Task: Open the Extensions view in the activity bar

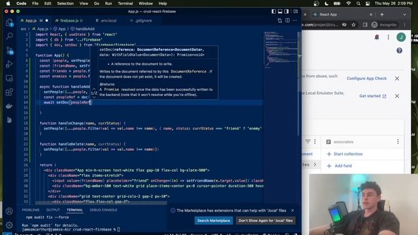Action: coord(9,92)
